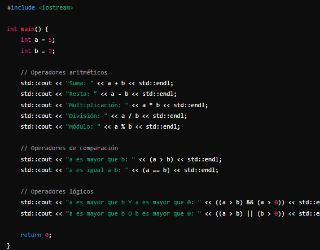
Task: Click the 'a / b' expression
Action: (x=130, y=116)
